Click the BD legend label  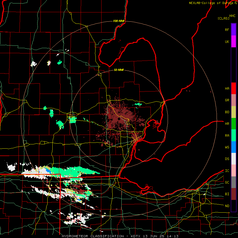pos(227,112)
